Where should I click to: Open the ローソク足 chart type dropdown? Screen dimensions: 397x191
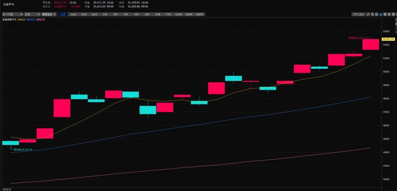12,14
